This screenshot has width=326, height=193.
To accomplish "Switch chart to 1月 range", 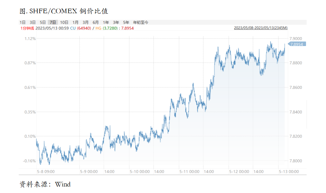I will click(x=76, y=22).
